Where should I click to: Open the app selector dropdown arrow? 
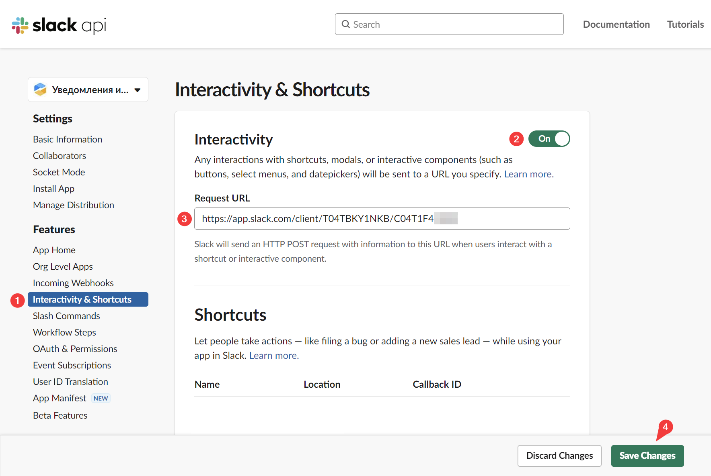tap(138, 90)
